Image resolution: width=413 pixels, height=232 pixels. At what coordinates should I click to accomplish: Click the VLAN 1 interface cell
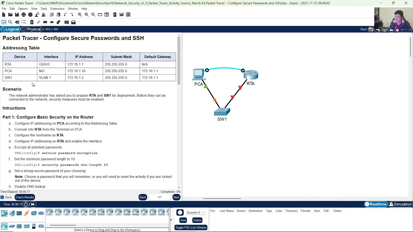point(51,78)
